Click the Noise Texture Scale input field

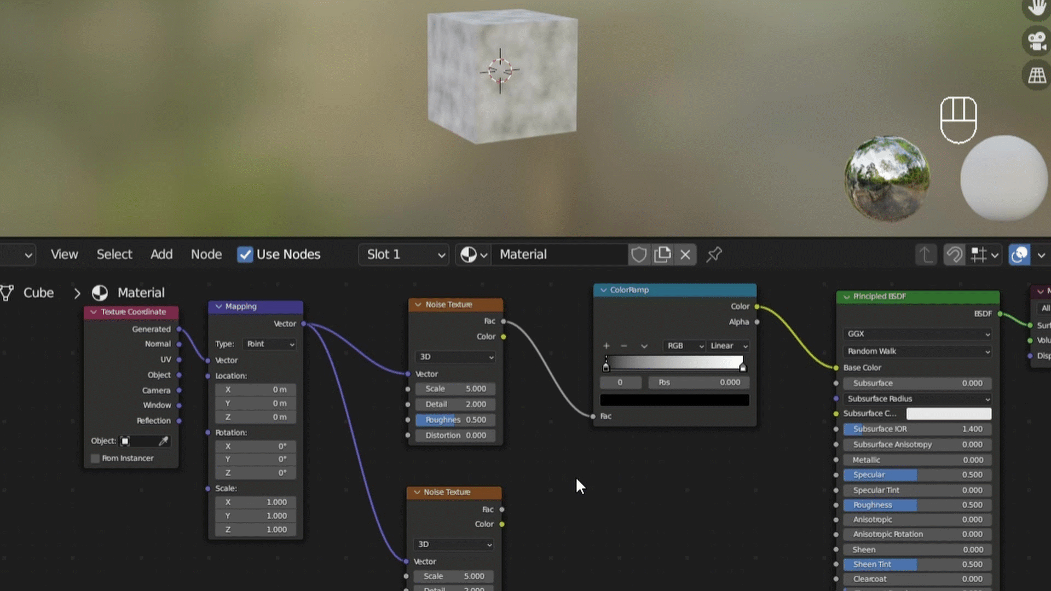(455, 388)
